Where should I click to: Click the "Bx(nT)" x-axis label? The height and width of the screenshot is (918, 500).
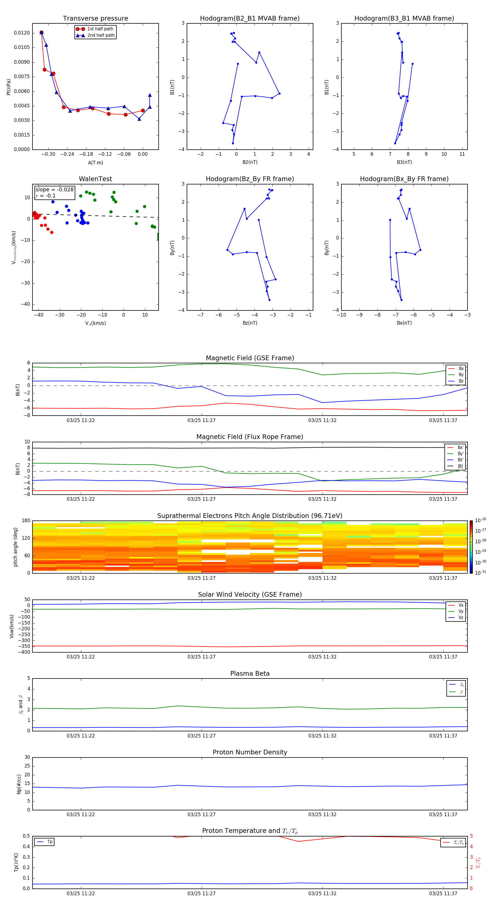[x=404, y=323]
